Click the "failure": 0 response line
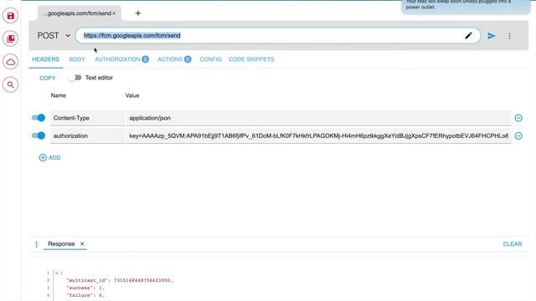Image resolution: width=536 pixels, height=301 pixels. pos(85,295)
